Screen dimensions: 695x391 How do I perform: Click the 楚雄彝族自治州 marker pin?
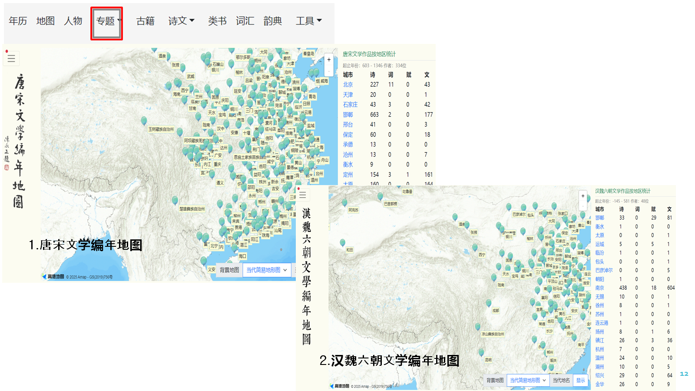coord(175,200)
